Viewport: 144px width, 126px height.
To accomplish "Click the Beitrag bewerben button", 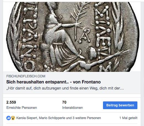I will [x=120, y=105].
